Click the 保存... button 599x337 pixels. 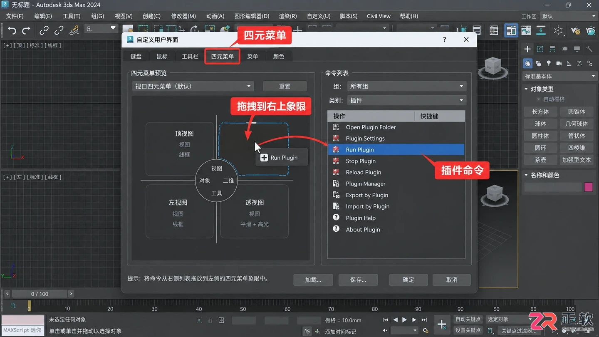click(358, 280)
